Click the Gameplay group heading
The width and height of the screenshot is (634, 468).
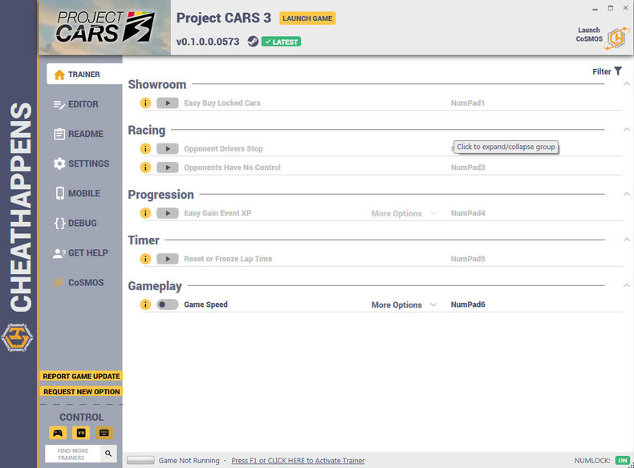coord(155,286)
